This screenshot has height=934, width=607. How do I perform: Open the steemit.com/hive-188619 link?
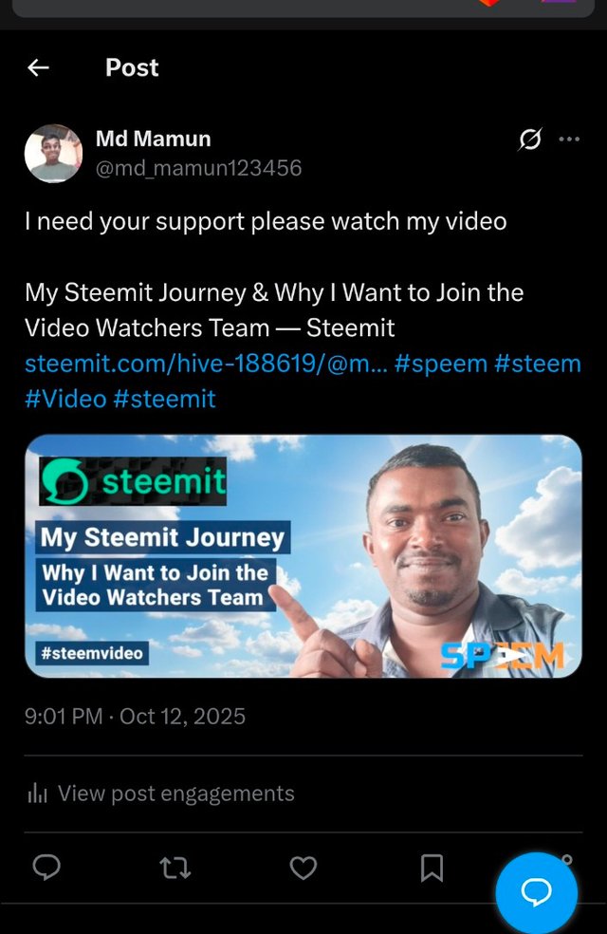pos(206,364)
